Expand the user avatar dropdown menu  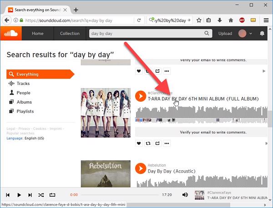click(250, 34)
